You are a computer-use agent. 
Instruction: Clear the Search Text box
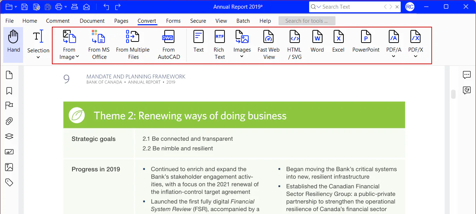tap(397, 7)
